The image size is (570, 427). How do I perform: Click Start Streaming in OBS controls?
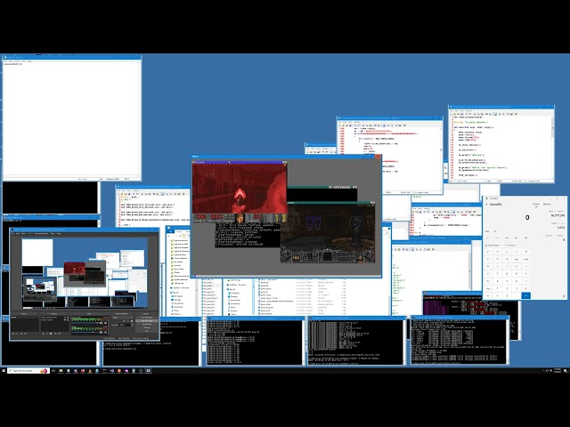(147, 318)
